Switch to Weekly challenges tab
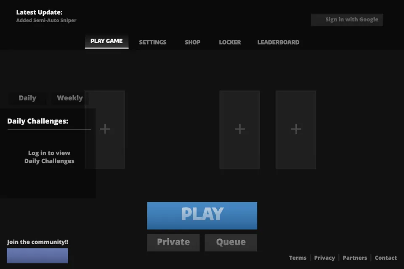The image size is (404, 269). click(x=70, y=98)
